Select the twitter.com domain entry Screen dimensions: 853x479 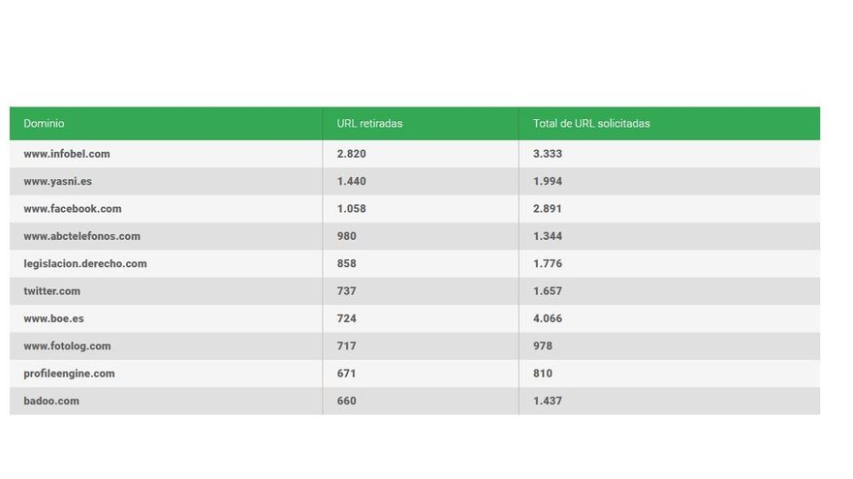pyautogui.click(x=52, y=291)
